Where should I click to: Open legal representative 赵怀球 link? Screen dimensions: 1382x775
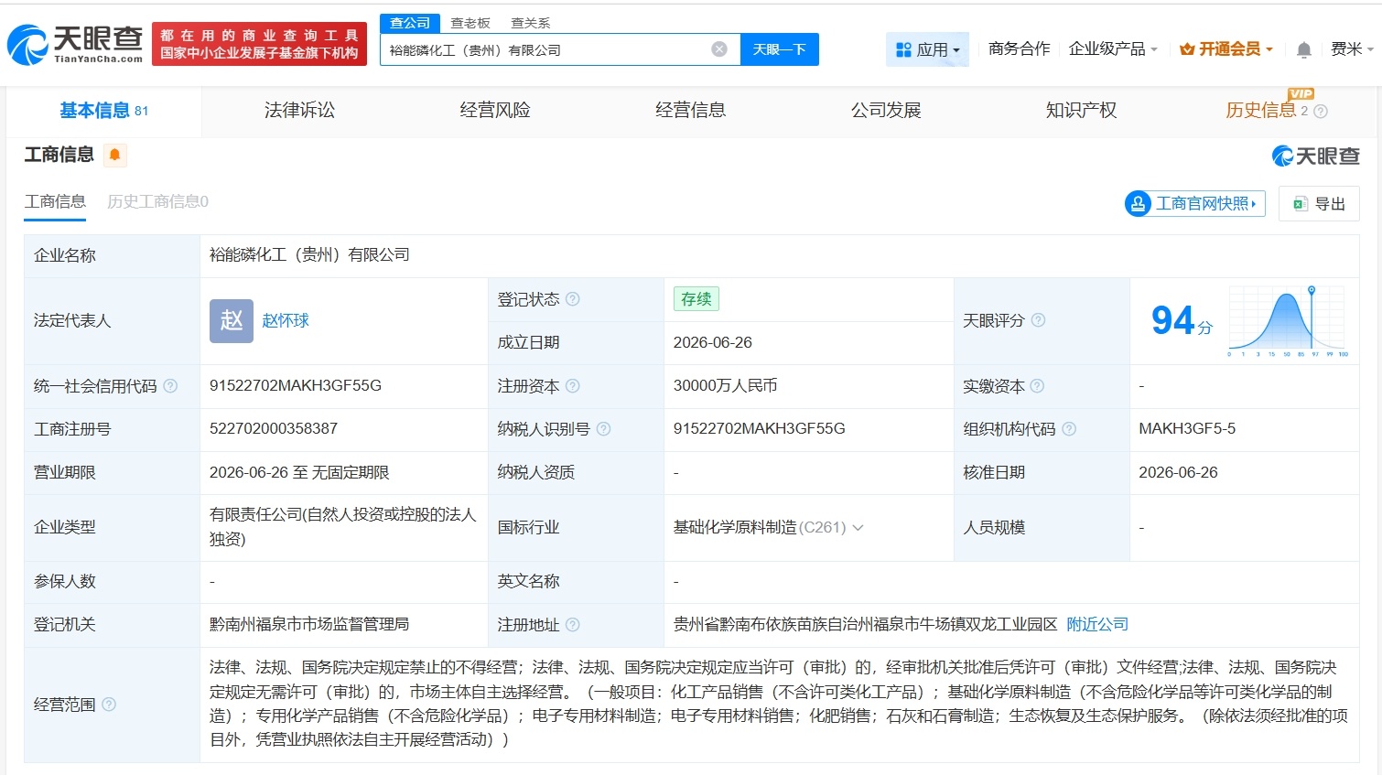(x=286, y=321)
